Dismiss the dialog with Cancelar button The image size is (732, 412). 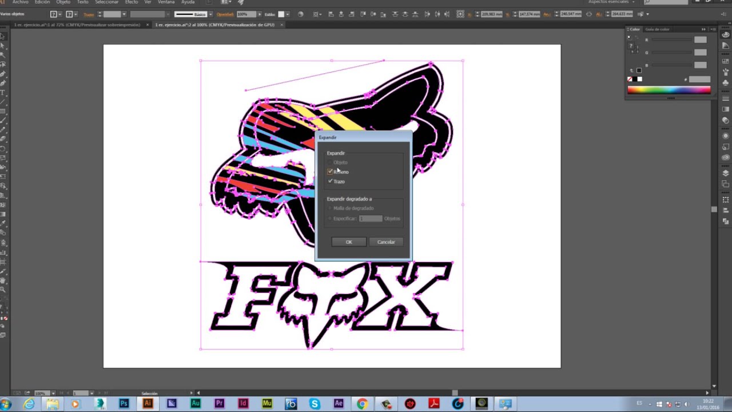click(386, 242)
